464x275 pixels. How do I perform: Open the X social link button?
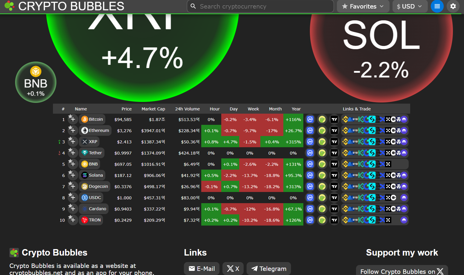tap(233, 269)
